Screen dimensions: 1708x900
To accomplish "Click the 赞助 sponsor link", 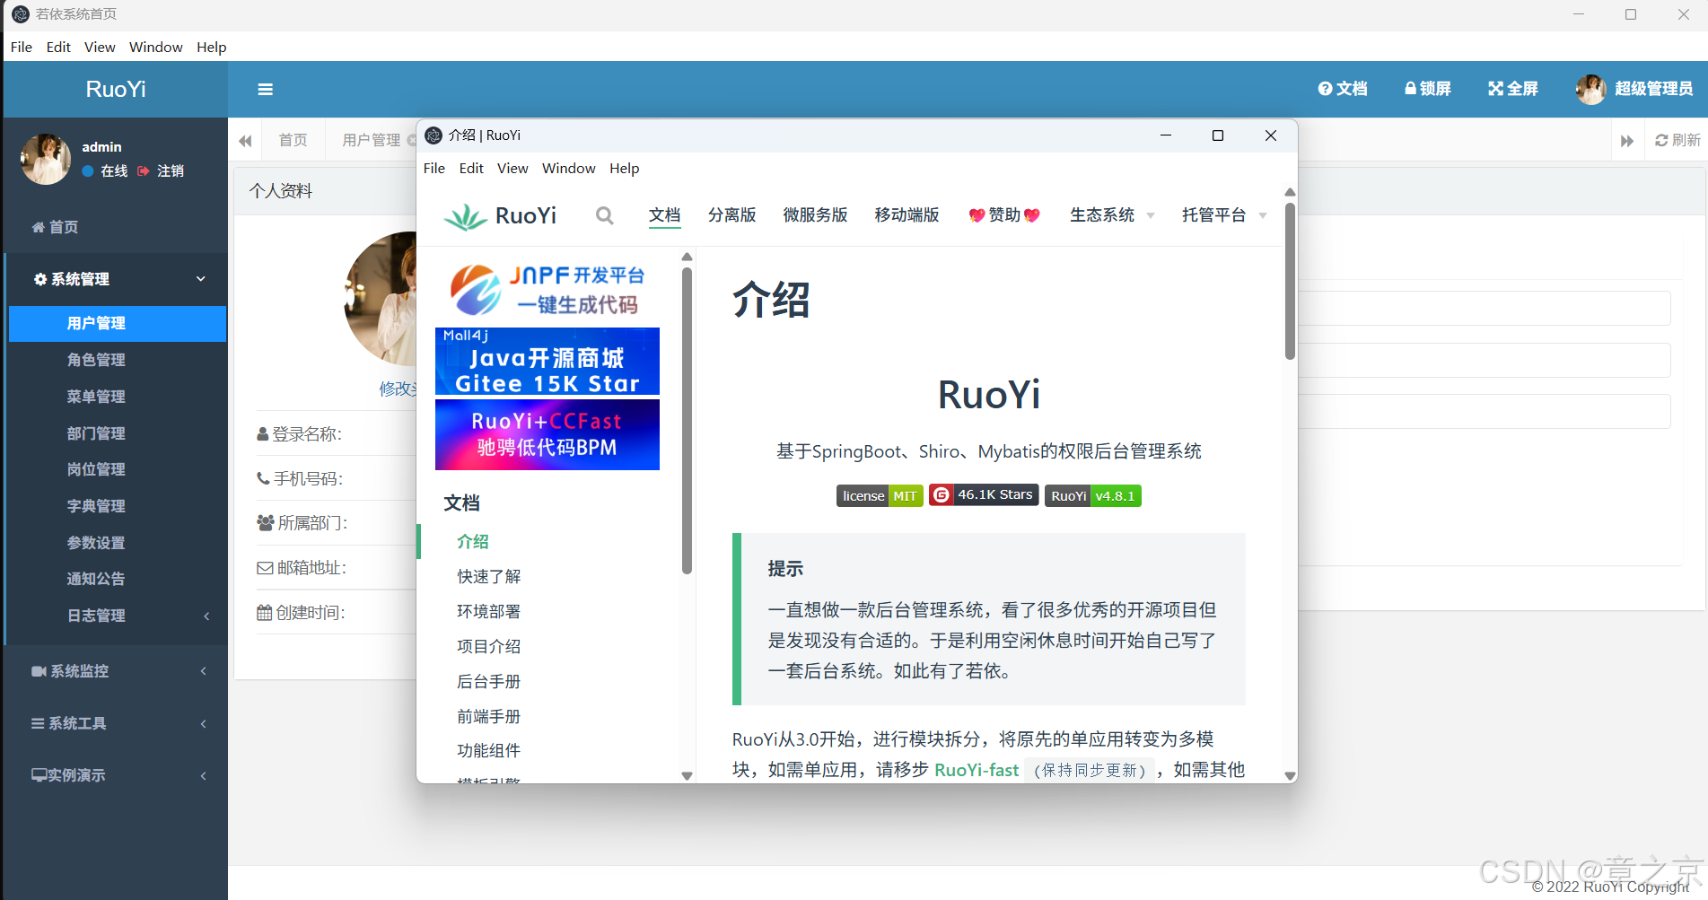I will tap(1004, 215).
